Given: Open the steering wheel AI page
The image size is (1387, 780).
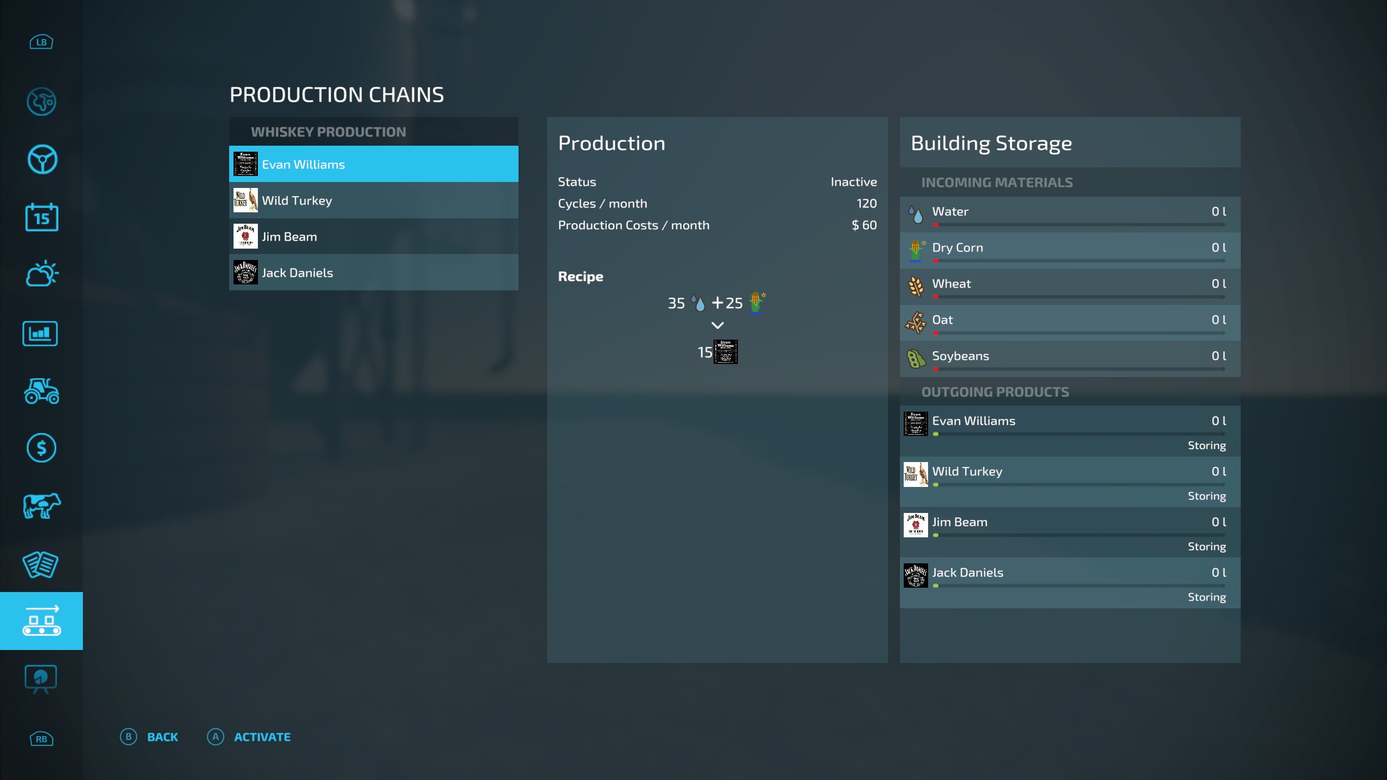Looking at the screenshot, I should (x=42, y=159).
